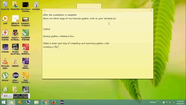Click the '1)IDLE' line in the note
The height and width of the screenshot is (105, 186).
(46, 29)
